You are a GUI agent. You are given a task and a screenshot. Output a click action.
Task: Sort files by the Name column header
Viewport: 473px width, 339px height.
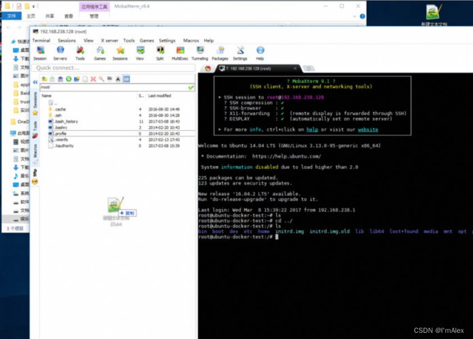click(x=47, y=96)
